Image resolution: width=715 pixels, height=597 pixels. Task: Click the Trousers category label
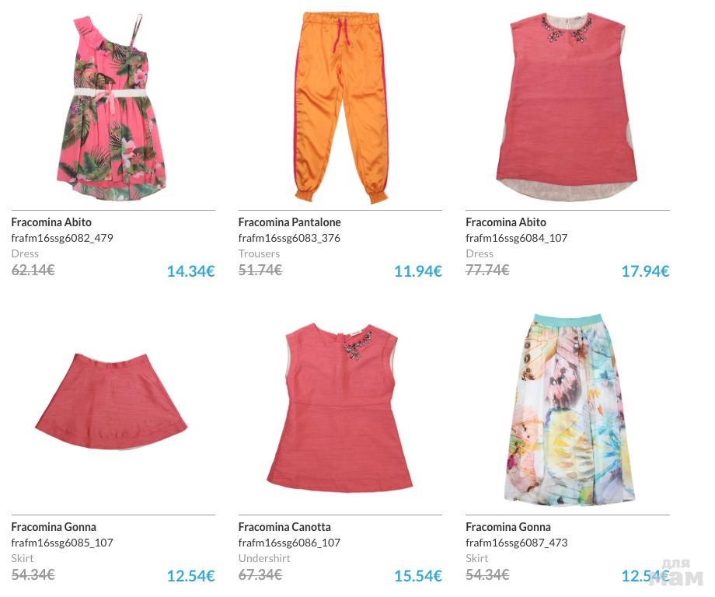point(259,253)
